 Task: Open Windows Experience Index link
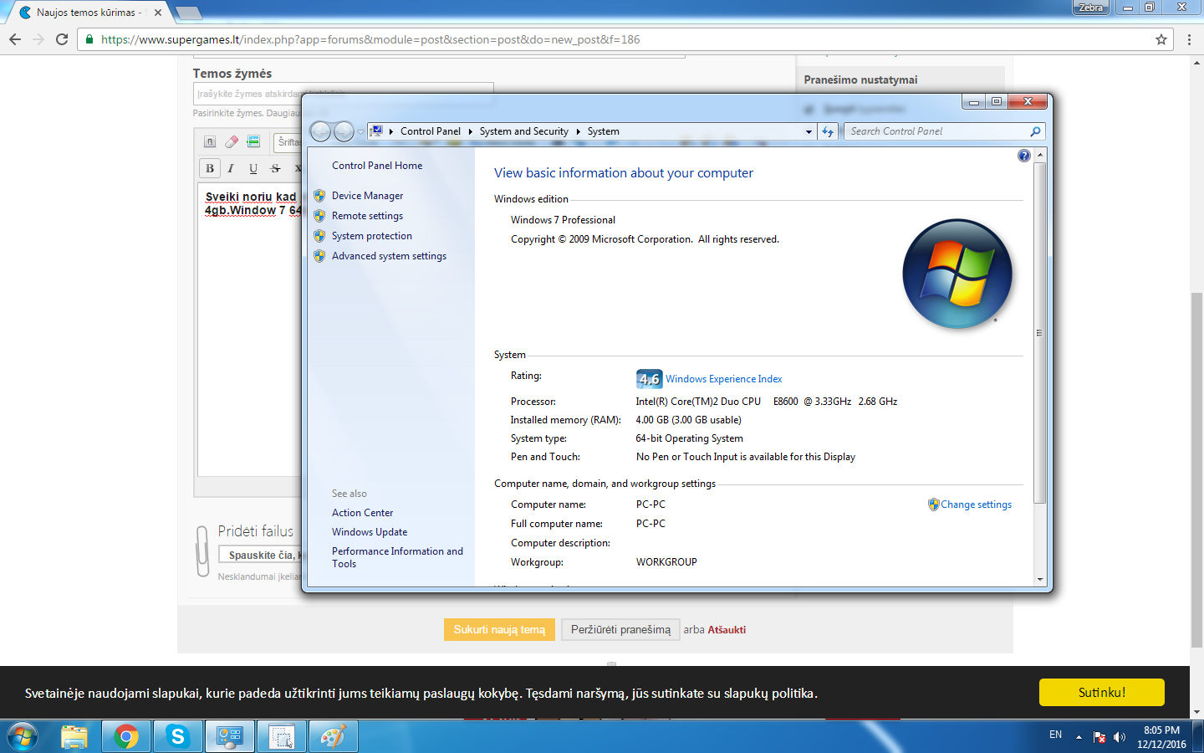pos(724,379)
